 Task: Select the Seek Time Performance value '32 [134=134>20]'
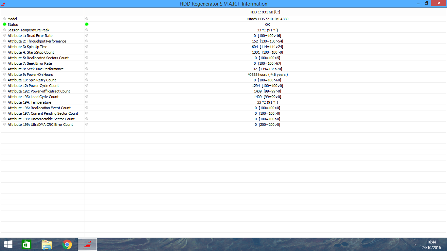[x=267, y=69]
